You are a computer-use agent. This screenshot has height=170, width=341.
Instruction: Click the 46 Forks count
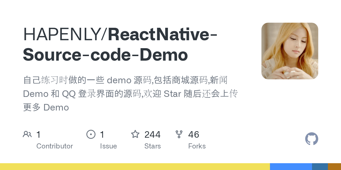pos(194,134)
